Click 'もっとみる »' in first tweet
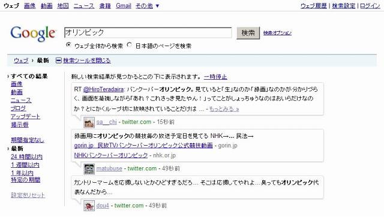384x217 pixels. [x=224, y=109]
